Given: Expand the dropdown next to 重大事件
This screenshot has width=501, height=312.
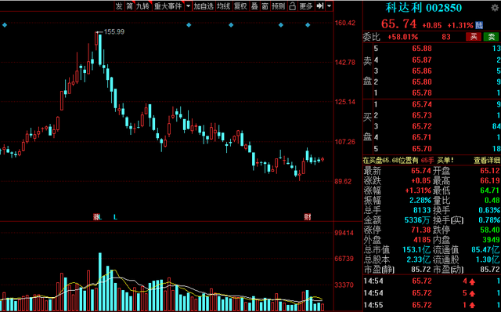Looking at the screenshot, I should [x=188, y=6].
